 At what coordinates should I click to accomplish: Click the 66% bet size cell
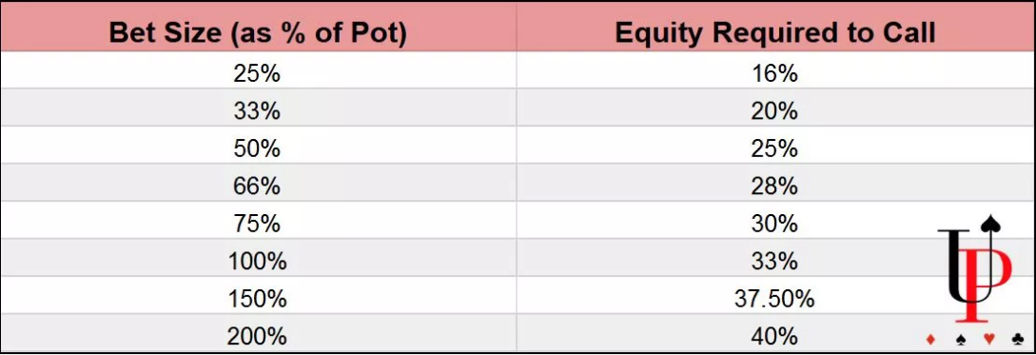click(258, 187)
